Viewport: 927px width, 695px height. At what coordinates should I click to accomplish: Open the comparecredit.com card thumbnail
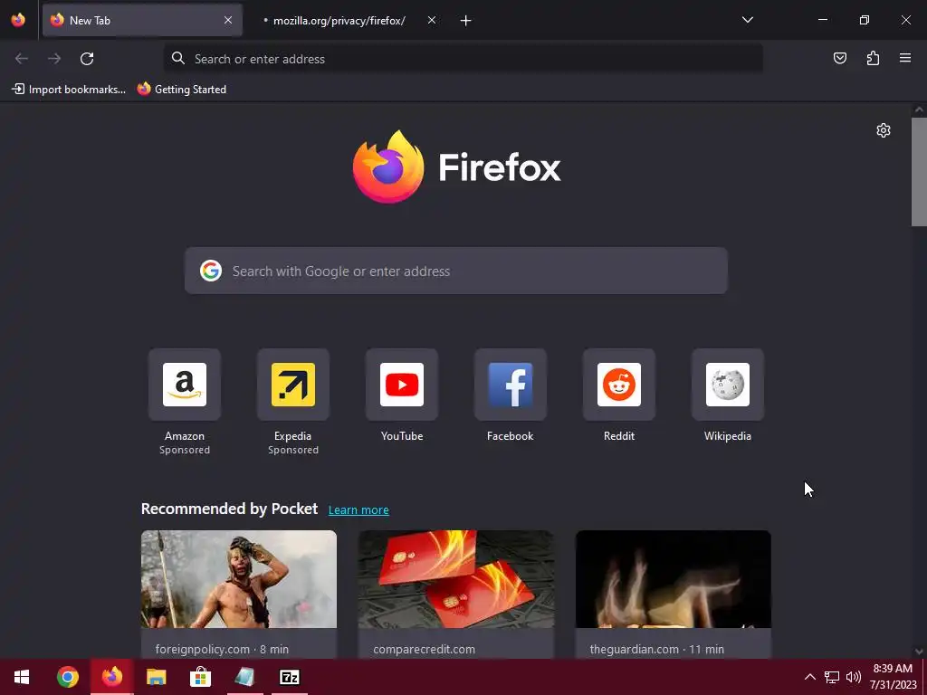[x=456, y=579]
